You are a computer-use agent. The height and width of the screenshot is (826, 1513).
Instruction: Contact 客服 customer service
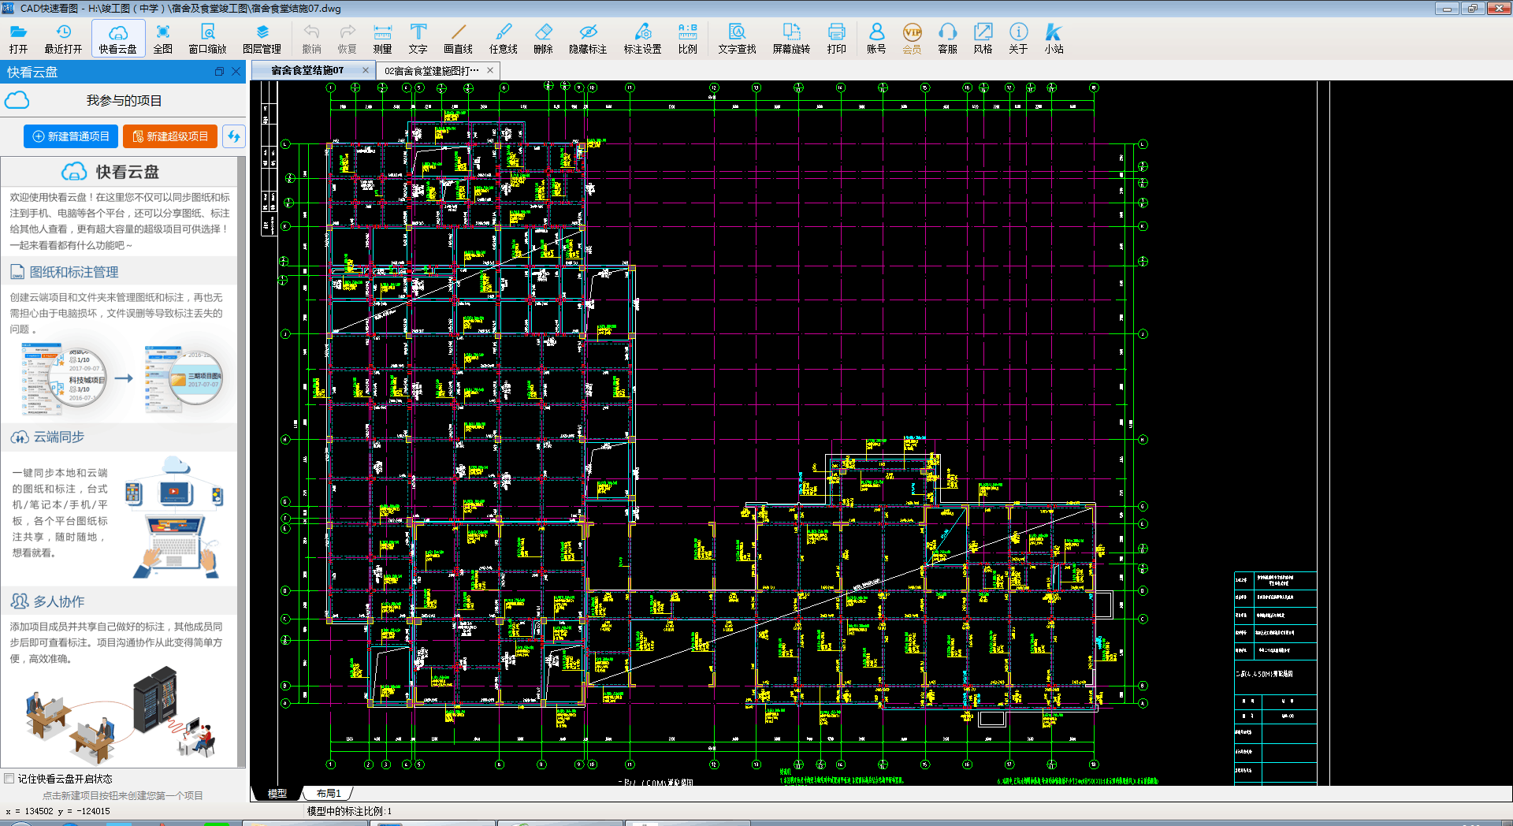coord(947,39)
